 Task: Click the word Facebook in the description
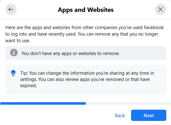click(x=154, y=27)
